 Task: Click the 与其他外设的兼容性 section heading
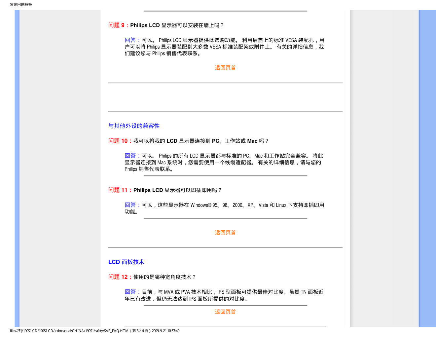(134, 126)
